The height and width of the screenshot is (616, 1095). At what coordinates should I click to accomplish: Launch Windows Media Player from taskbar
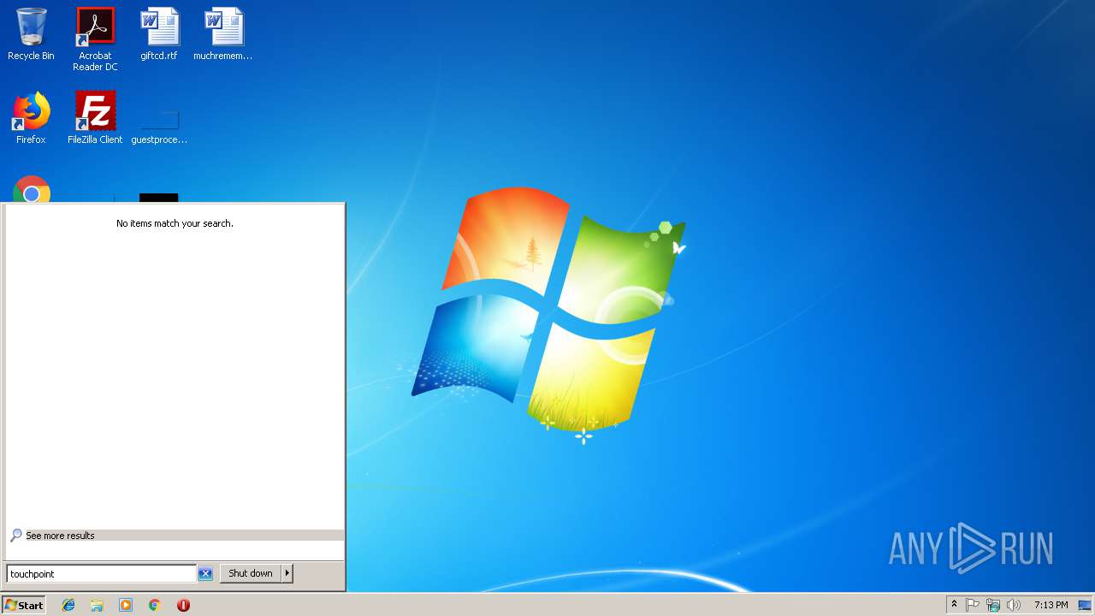coord(126,605)
